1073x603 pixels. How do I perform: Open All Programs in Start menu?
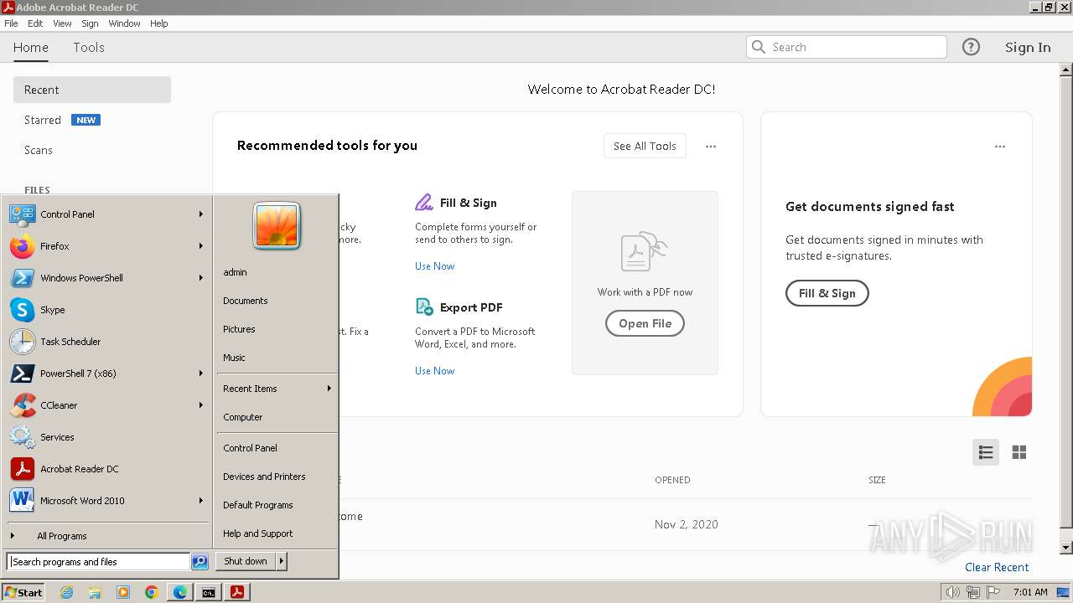point(62,536)
